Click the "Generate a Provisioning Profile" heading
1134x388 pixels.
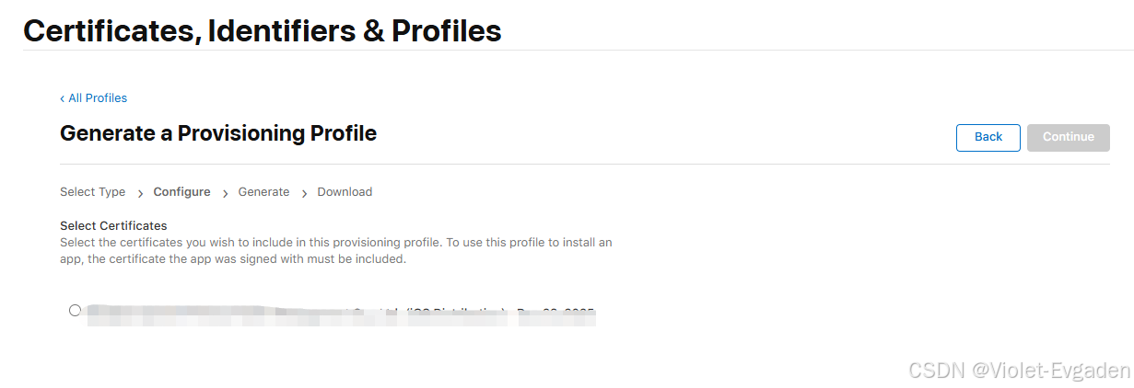(218, 133)
